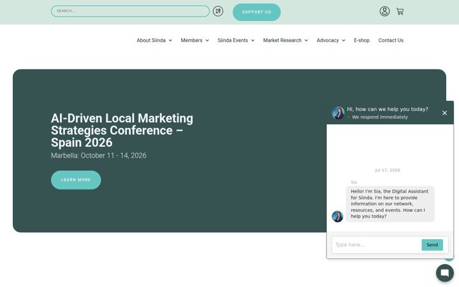Click the Support Us button
This screenshot has width=459, height=287.
pyautogui.click(x=257, y=12)
